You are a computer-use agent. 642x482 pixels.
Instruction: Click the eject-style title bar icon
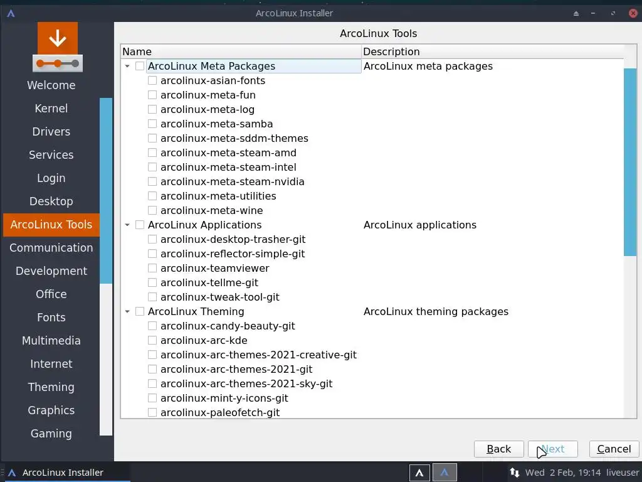576,14
